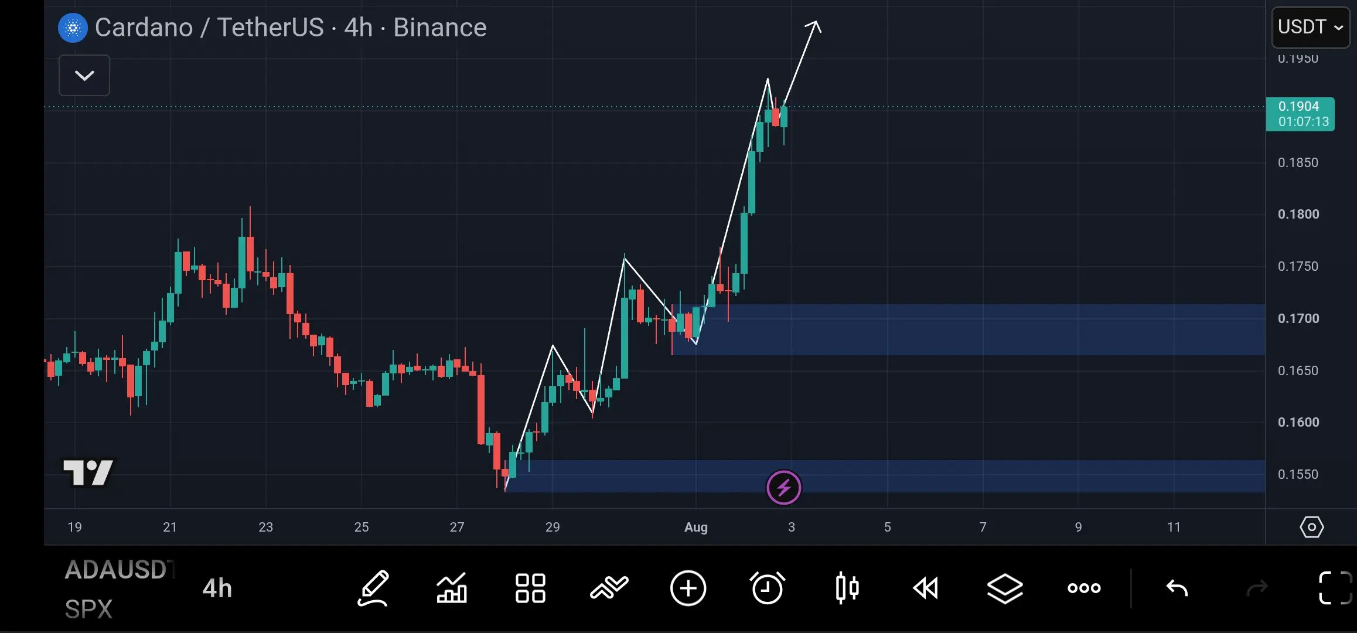Image resolution: width=1357 pixels, height=633 pixels.
Task: Open the candlestick chart type icon
Action: point(847,588)
